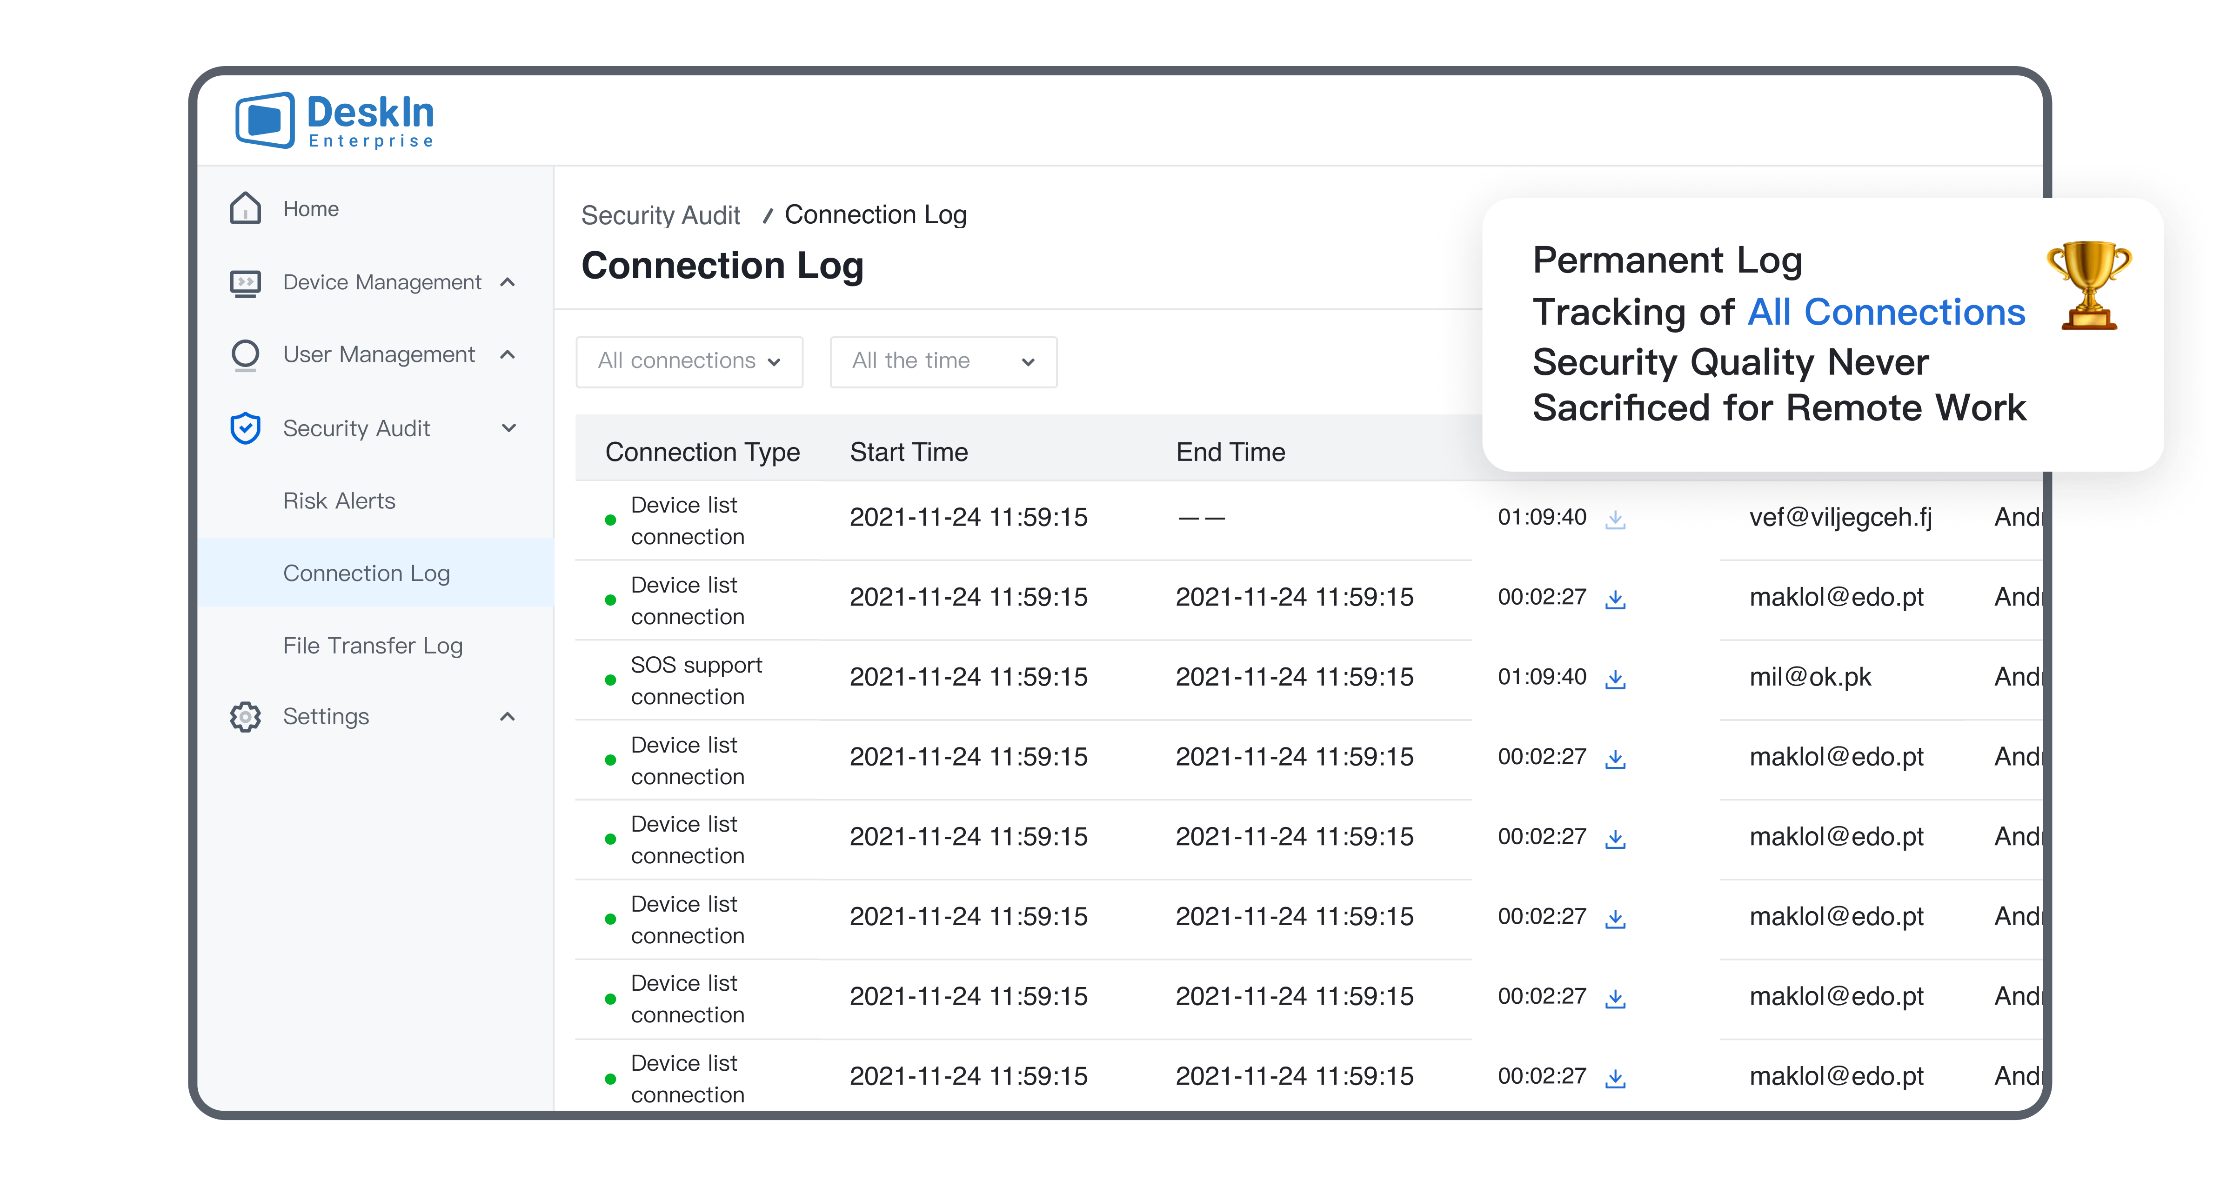Click the Start Time column header
Image resolution: width=2233 pixels, height=1187 pixels.
[x=909, y=452]
